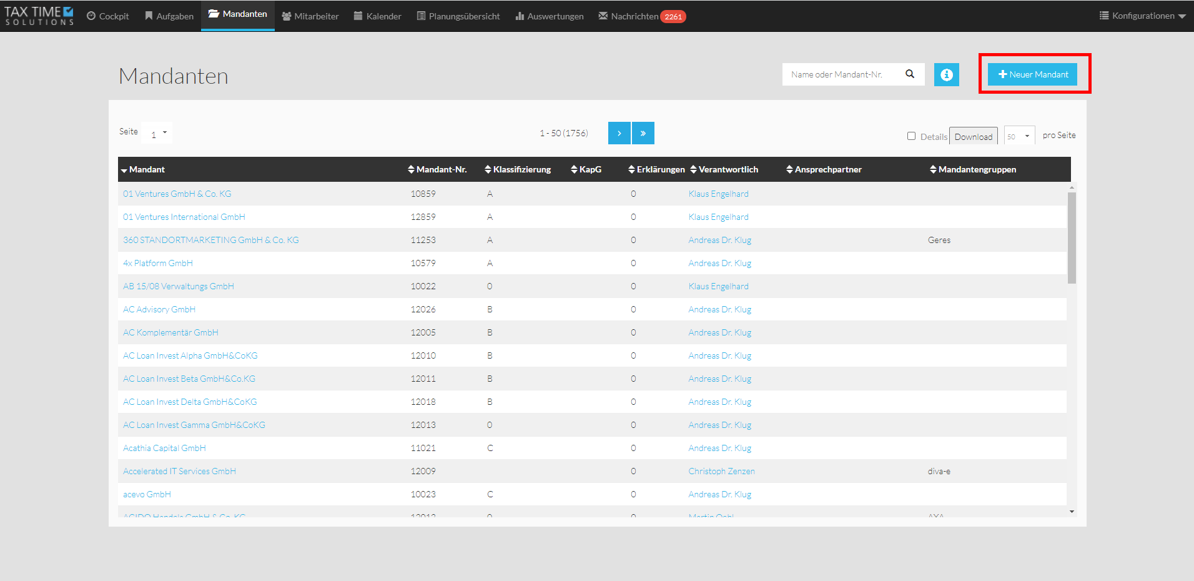This screenshot has height=581, width=1194.
Task: Open AC Loan Invest Delta GmbH&CoKG
Action: pos(190,402)
